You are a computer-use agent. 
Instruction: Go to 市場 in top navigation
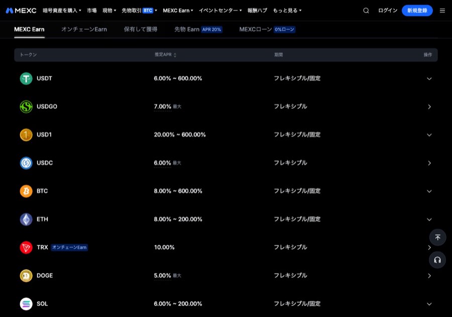click(92, 11)
